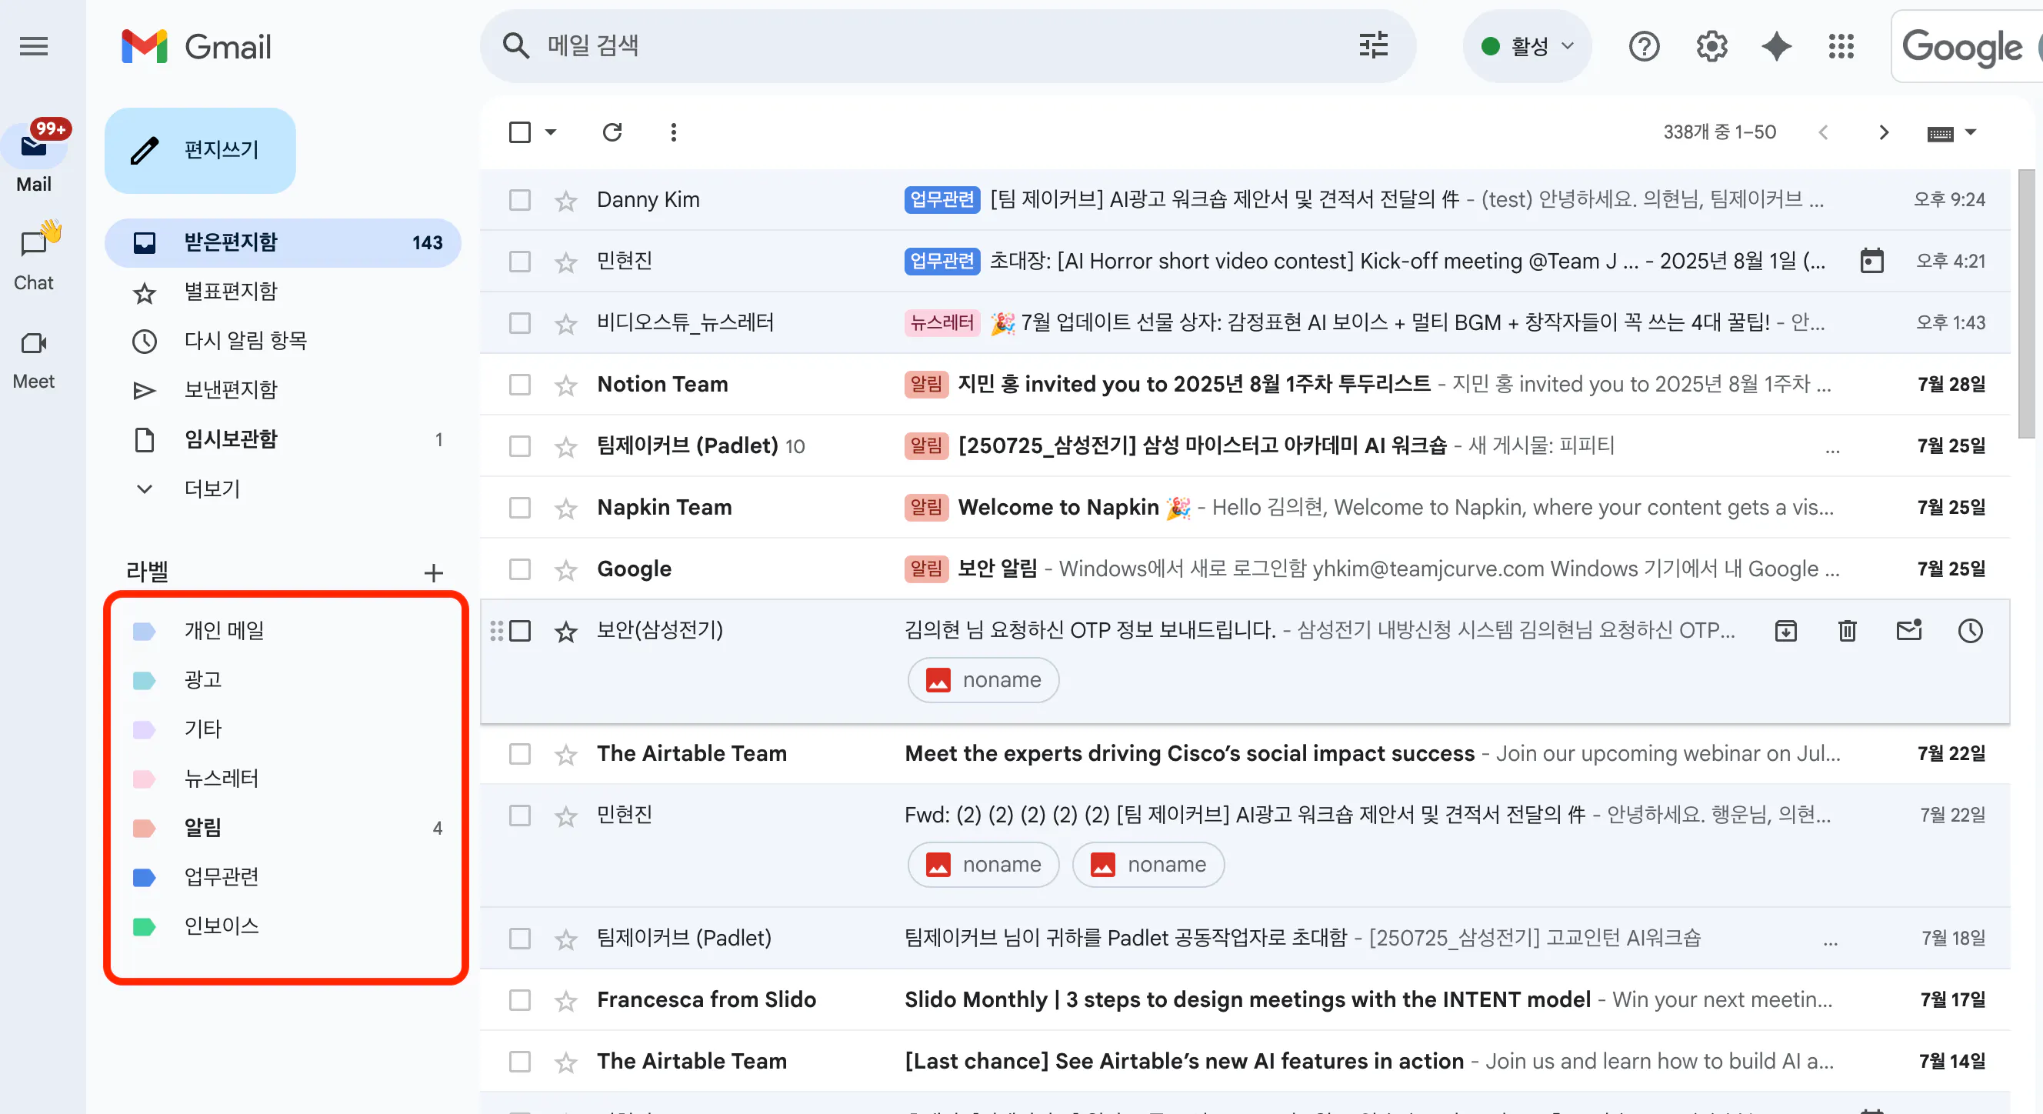Open the three-dot more options menu
This screenshot has width=2043, height=1114.
tap(673, 132)
